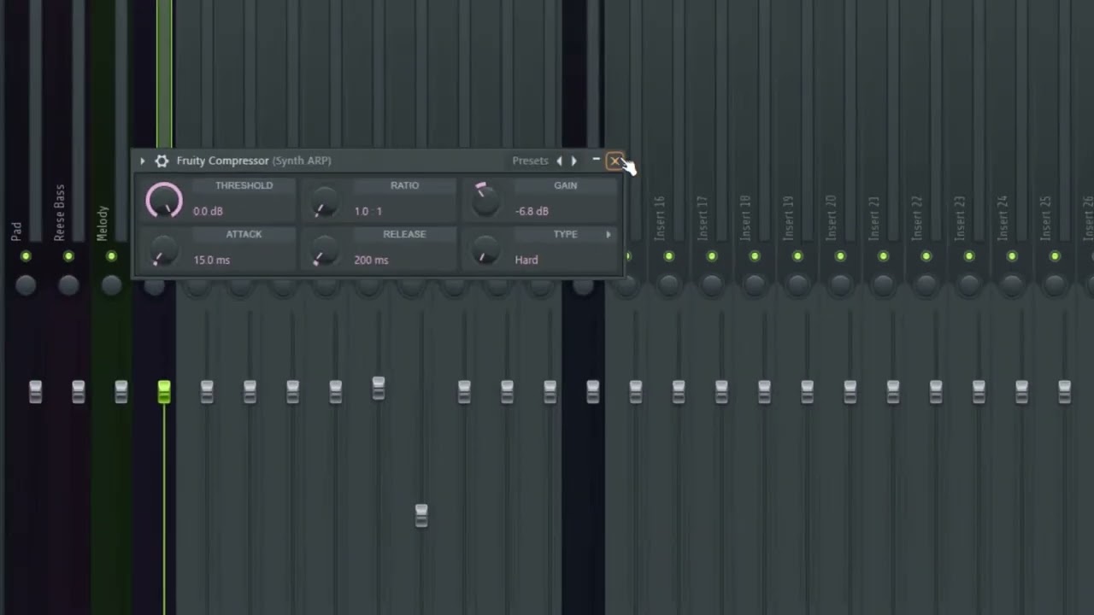Click the type value Hard

tap(526, 260)
